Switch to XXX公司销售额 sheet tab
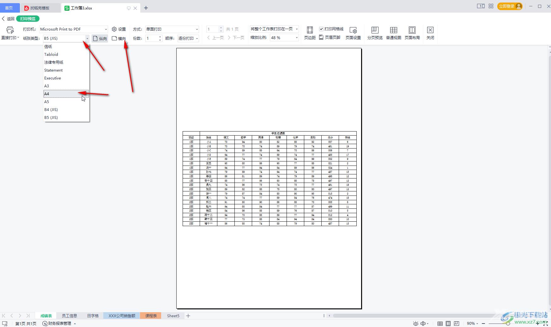 pos(122,316)
